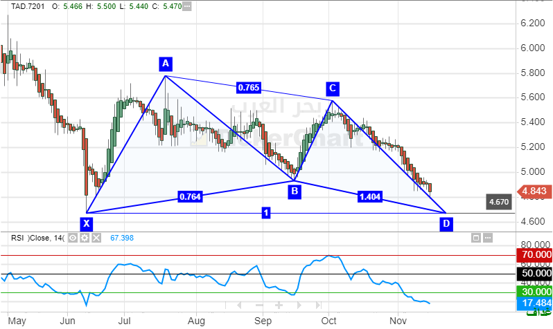Click the RSI Close 14 legend text

coord(36,238)
